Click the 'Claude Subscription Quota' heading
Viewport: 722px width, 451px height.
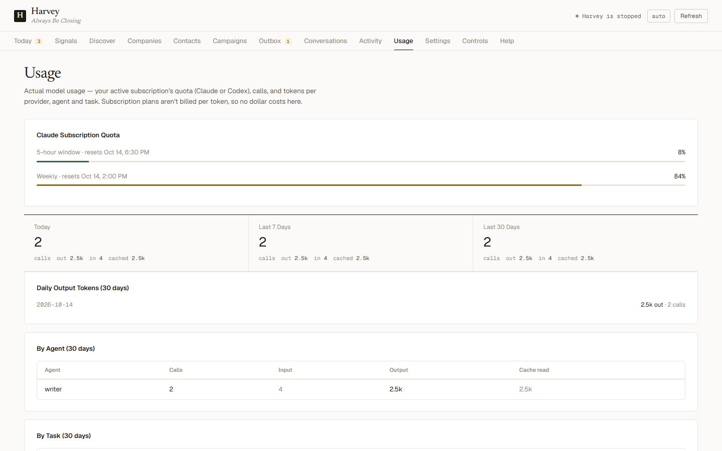pyautogui.click(x=78, y=135)
